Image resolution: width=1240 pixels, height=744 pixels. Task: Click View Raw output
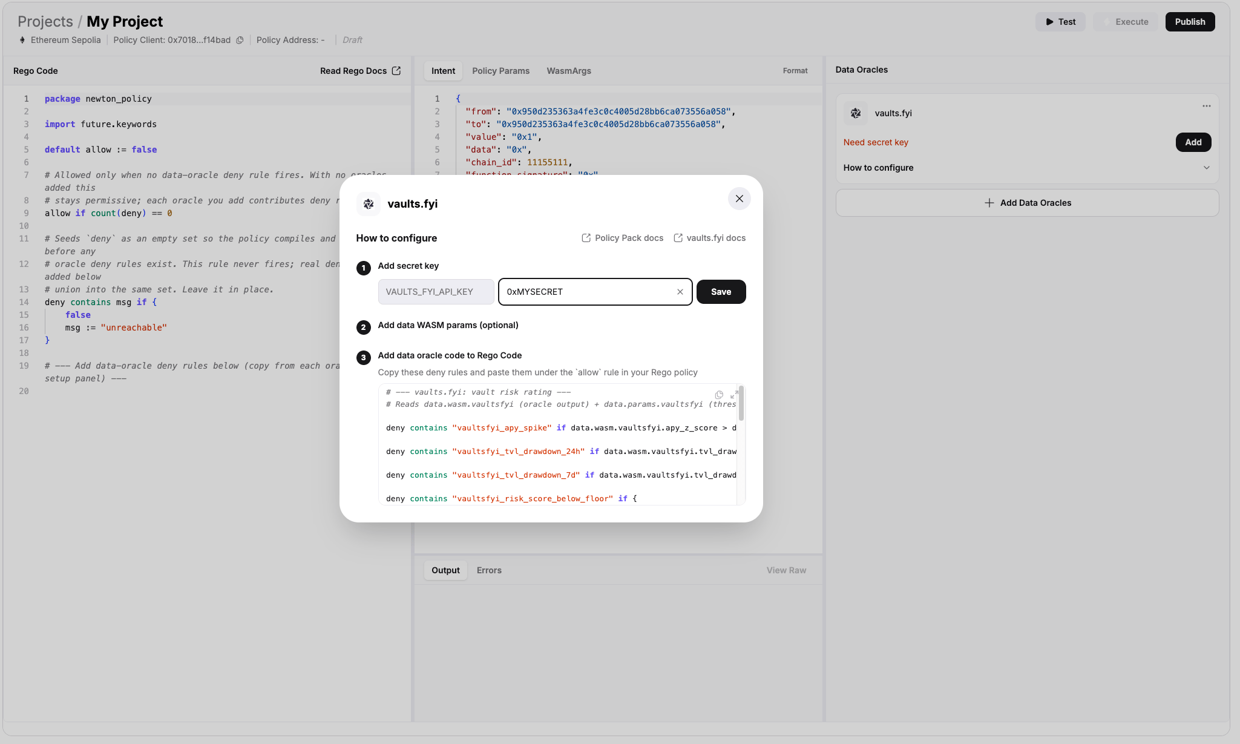click(786, 570)
